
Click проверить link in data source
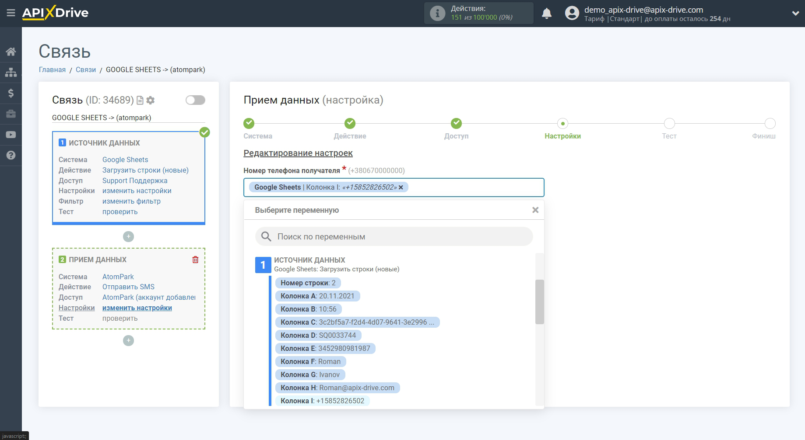(x=120, y=211)
